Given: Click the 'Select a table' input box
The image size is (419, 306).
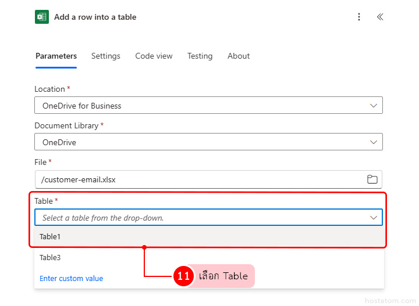Looking at the screenshot, I should pyautogui.click(x=198, y=218).
